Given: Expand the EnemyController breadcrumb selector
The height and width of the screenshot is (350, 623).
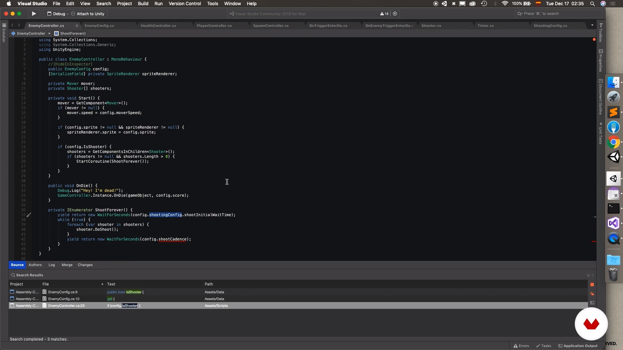Looking at the screenshot, I should [28, 33].
